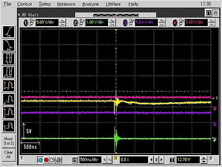Image resolution: width=222 pixels, height=167 pixels.
Task: Click the channel 3 5.00 V/div field
Action: (146, 23)
